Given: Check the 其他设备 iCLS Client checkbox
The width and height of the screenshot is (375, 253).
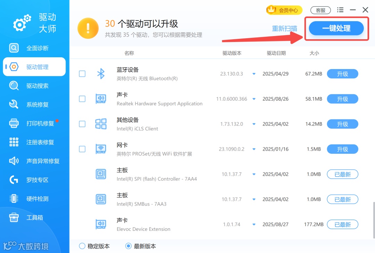Looking at the screenshot, I should pos(82,124).
